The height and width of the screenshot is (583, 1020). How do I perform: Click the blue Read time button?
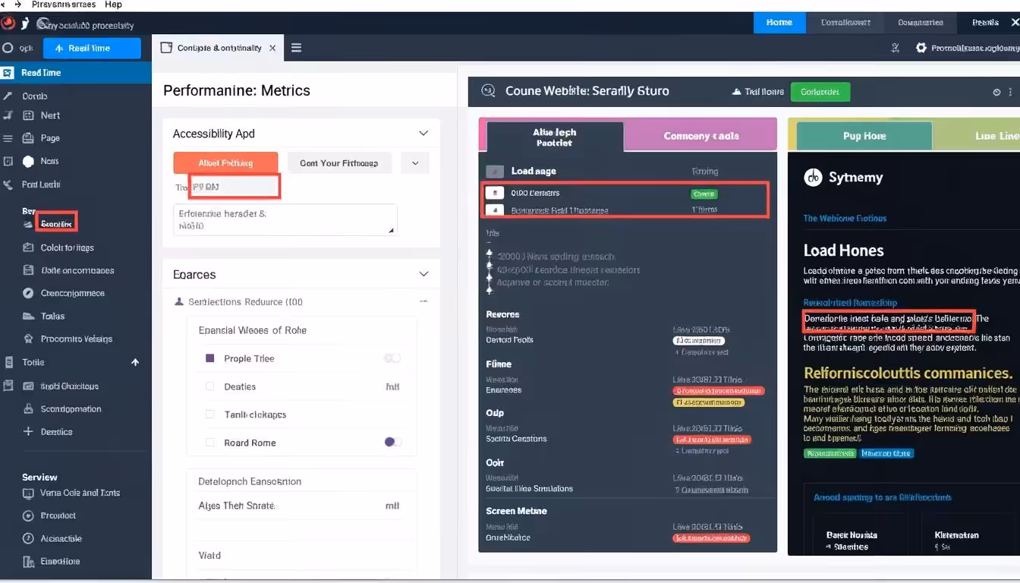[x=92, y=49]
